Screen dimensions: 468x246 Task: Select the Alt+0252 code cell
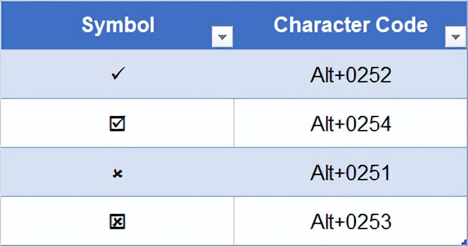pyautogui.click(x=351, y=74)
